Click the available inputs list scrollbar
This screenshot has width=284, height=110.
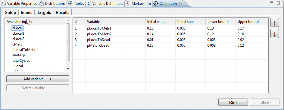point(68,42)
